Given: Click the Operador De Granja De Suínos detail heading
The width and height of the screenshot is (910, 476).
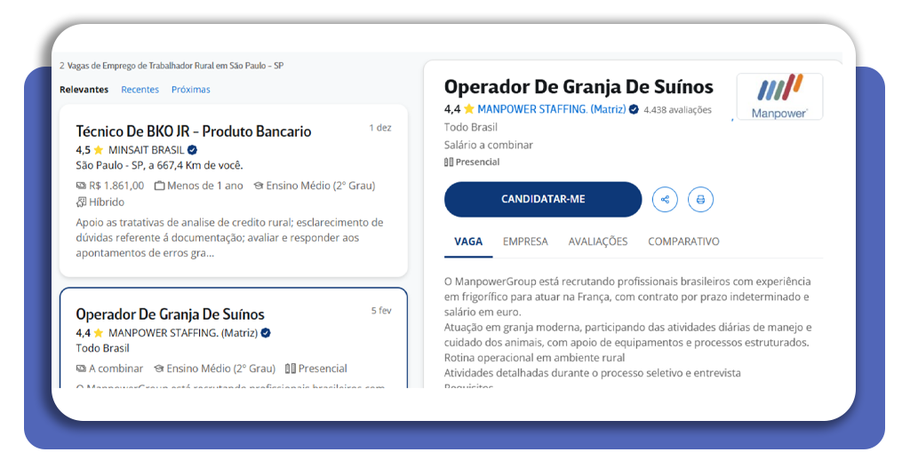Looking at the screenshot, I should pos(579,86).
